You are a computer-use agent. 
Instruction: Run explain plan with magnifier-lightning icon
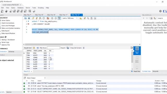[x=40, y=18]
